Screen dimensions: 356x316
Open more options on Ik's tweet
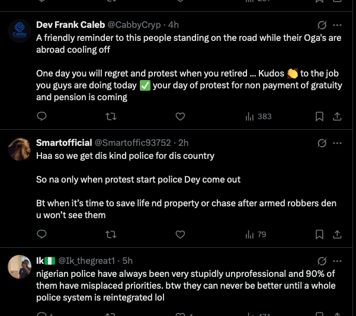click(337, 260)
